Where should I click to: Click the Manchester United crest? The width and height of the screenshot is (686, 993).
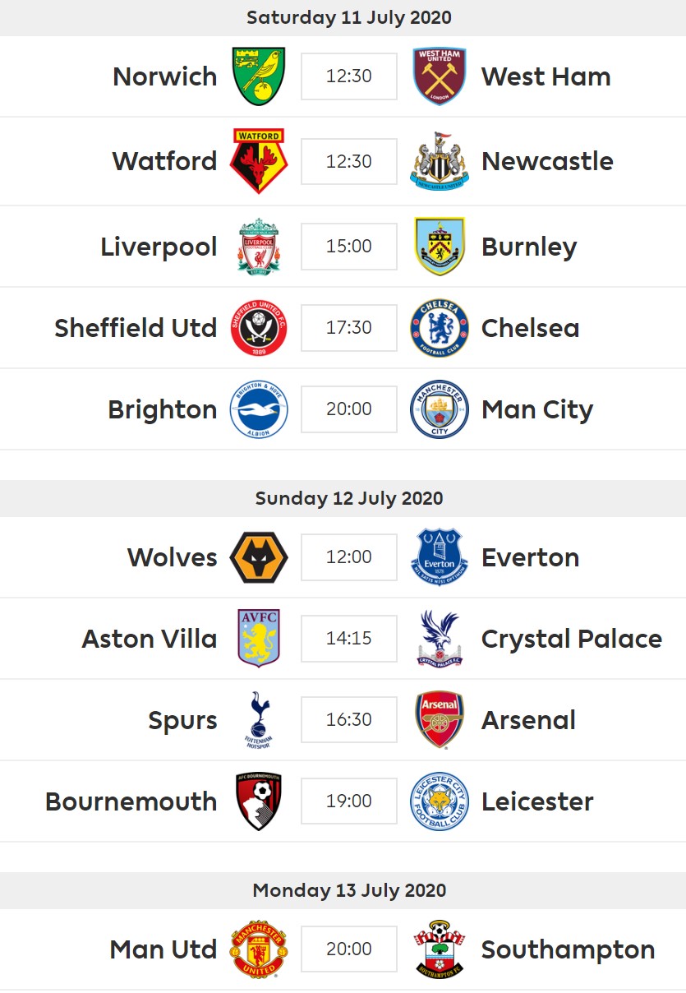[259, 949]
